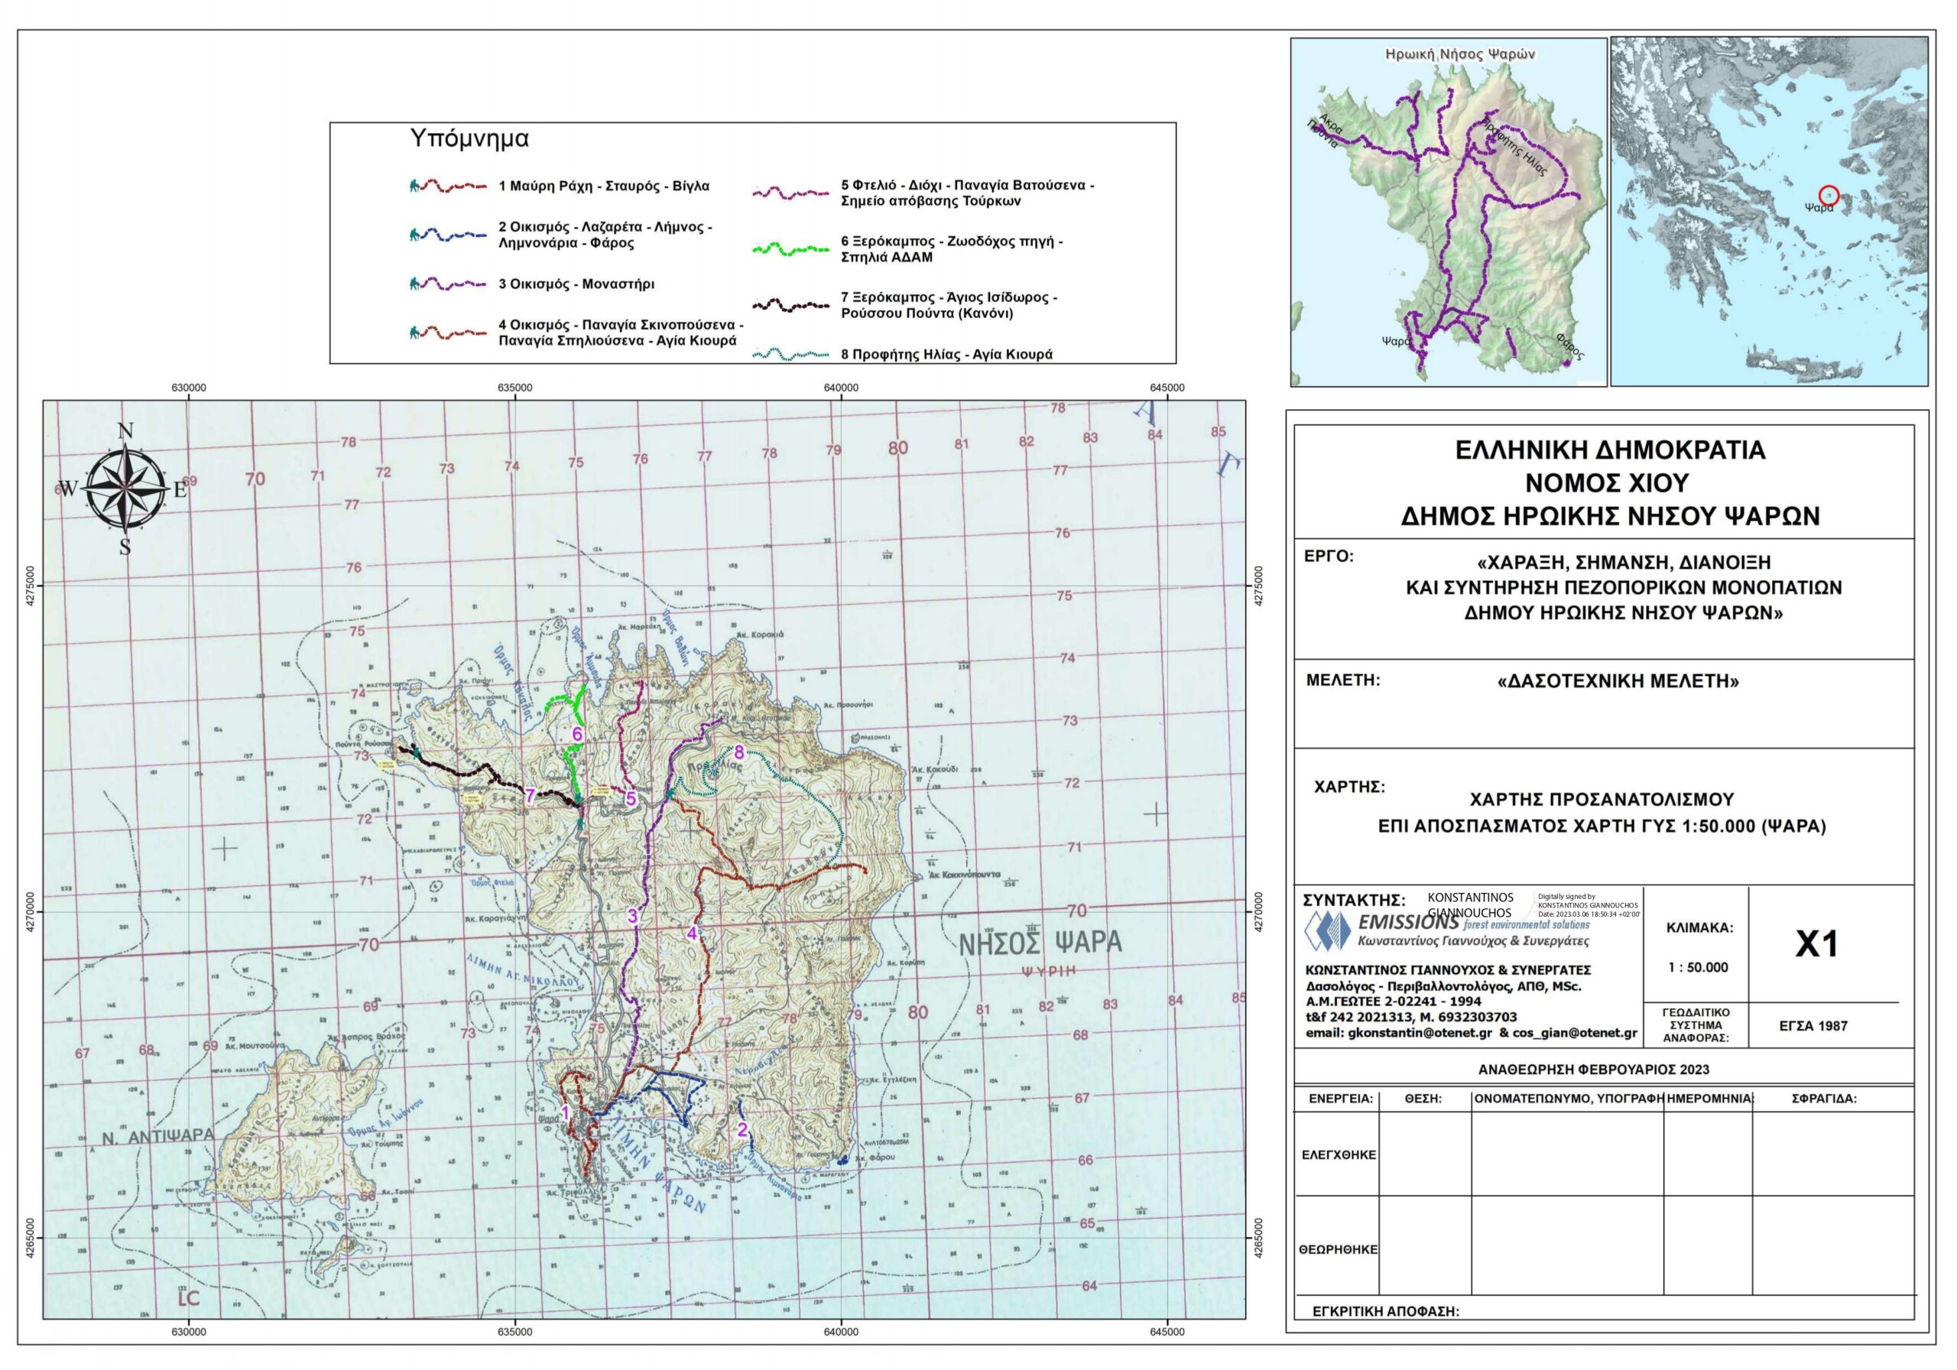Click the hiker icon beside legend route 4
This screenshot has height=1370, width=1957.
tap(414, 332)
